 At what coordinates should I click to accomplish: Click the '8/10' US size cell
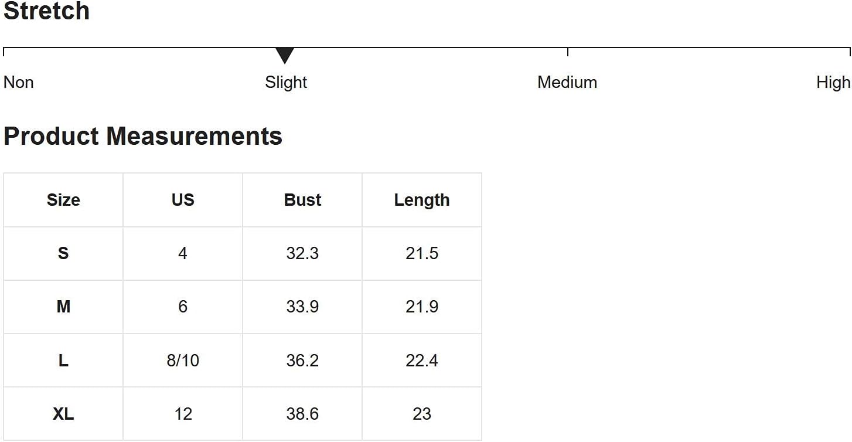point(183,361)
